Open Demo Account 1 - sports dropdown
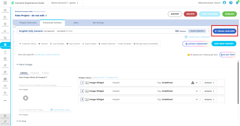 pos(65,3)
